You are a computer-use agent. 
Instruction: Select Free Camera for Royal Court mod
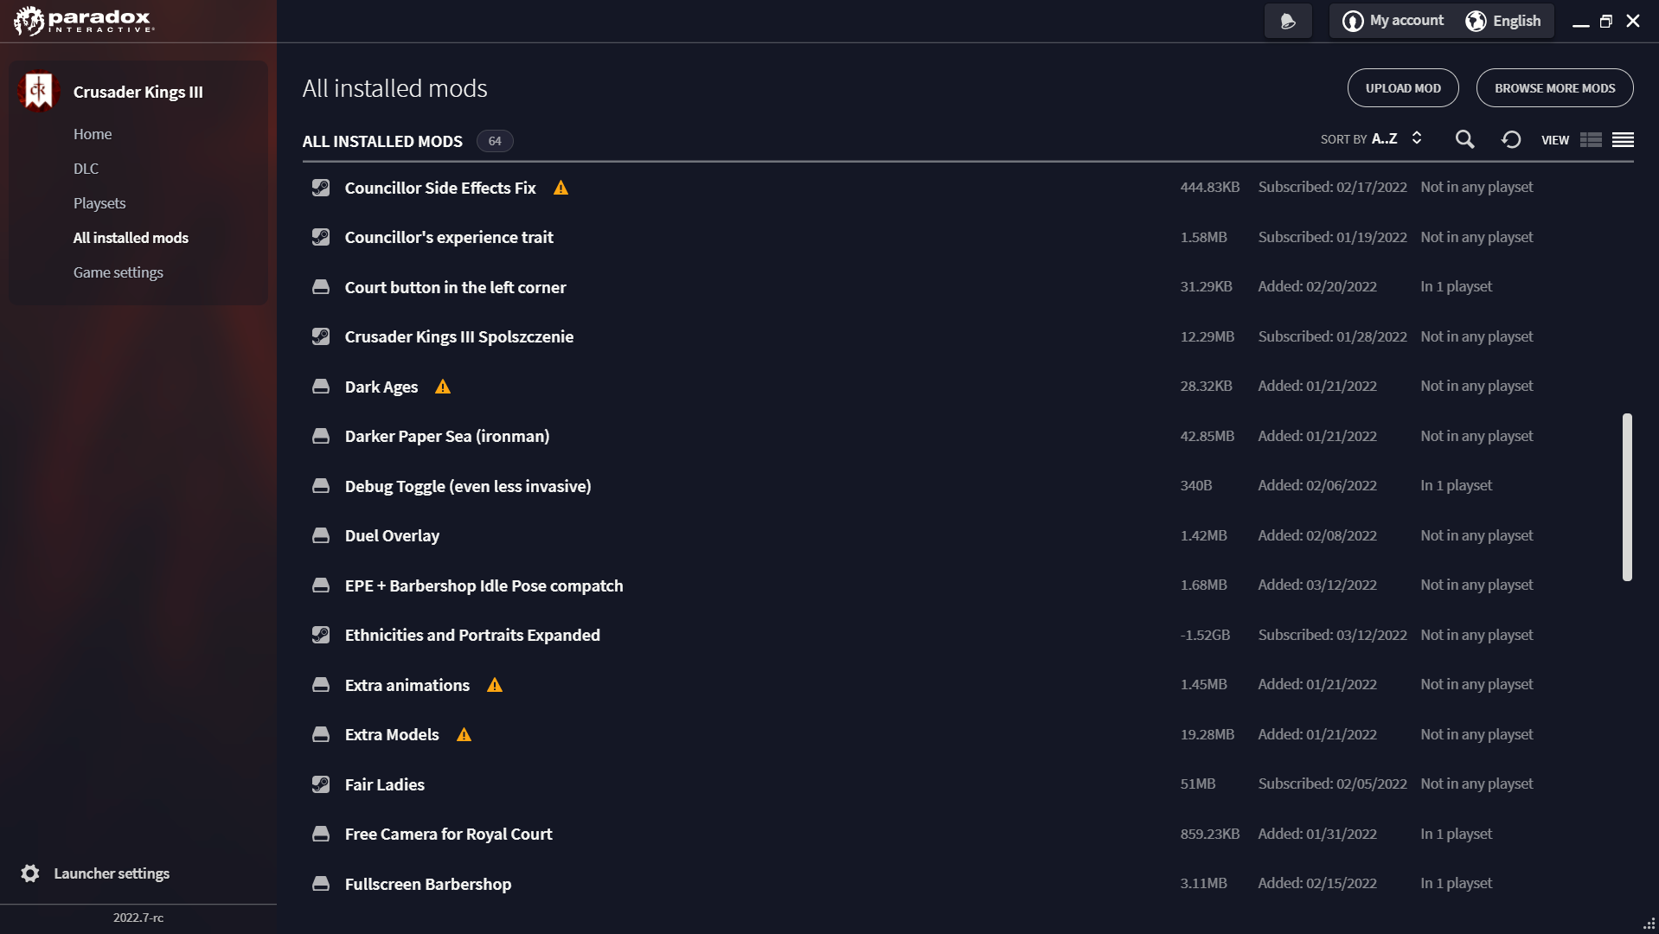[x=448, y=834]
